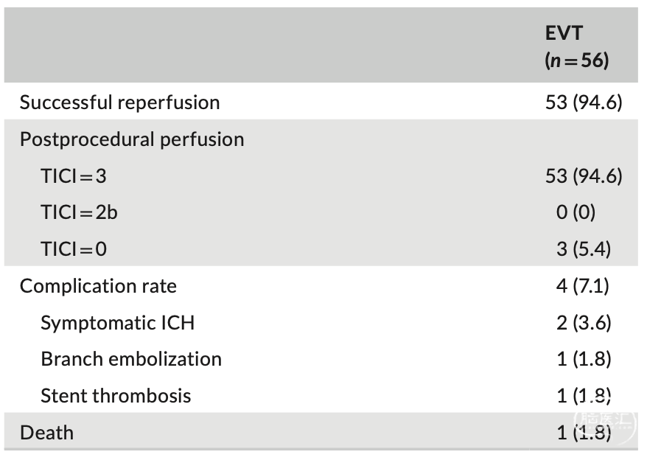Click the EVT column header
647x463 pixels.
[x=564, y=33]
